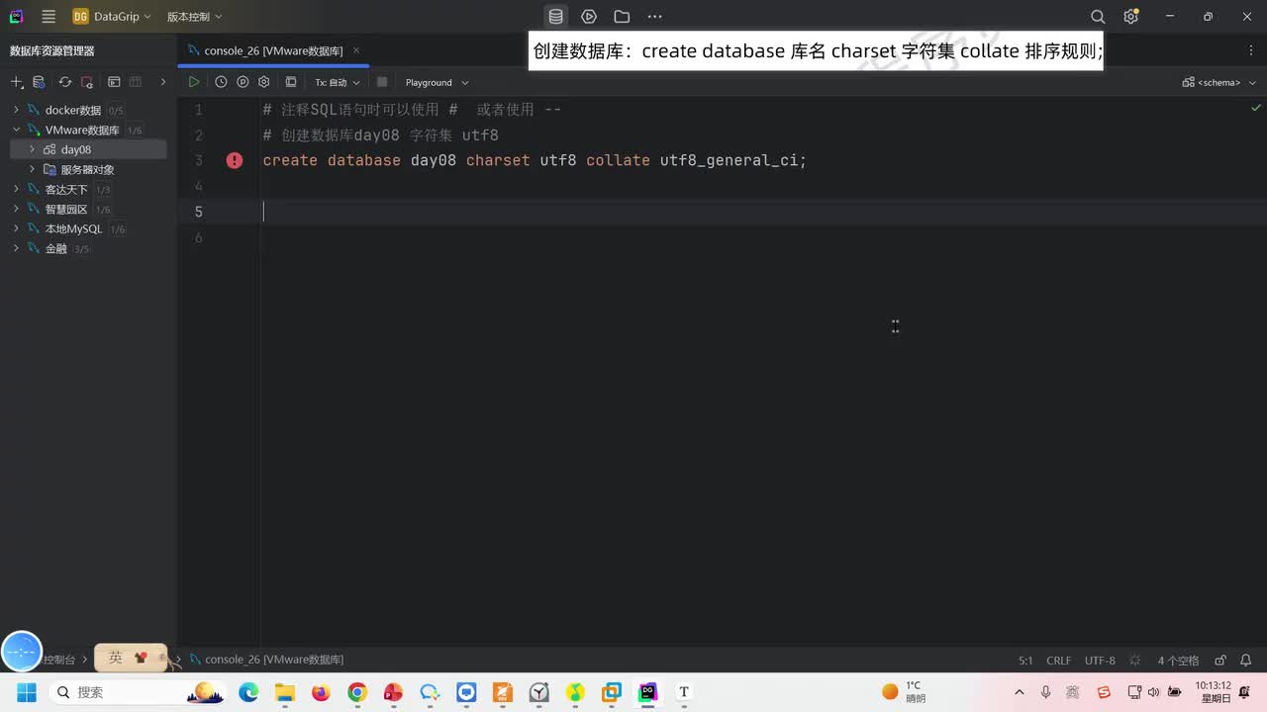Screen dimensions: 1267x712
Task: Open the main hamburger menu
Action: tap(49, 17)
